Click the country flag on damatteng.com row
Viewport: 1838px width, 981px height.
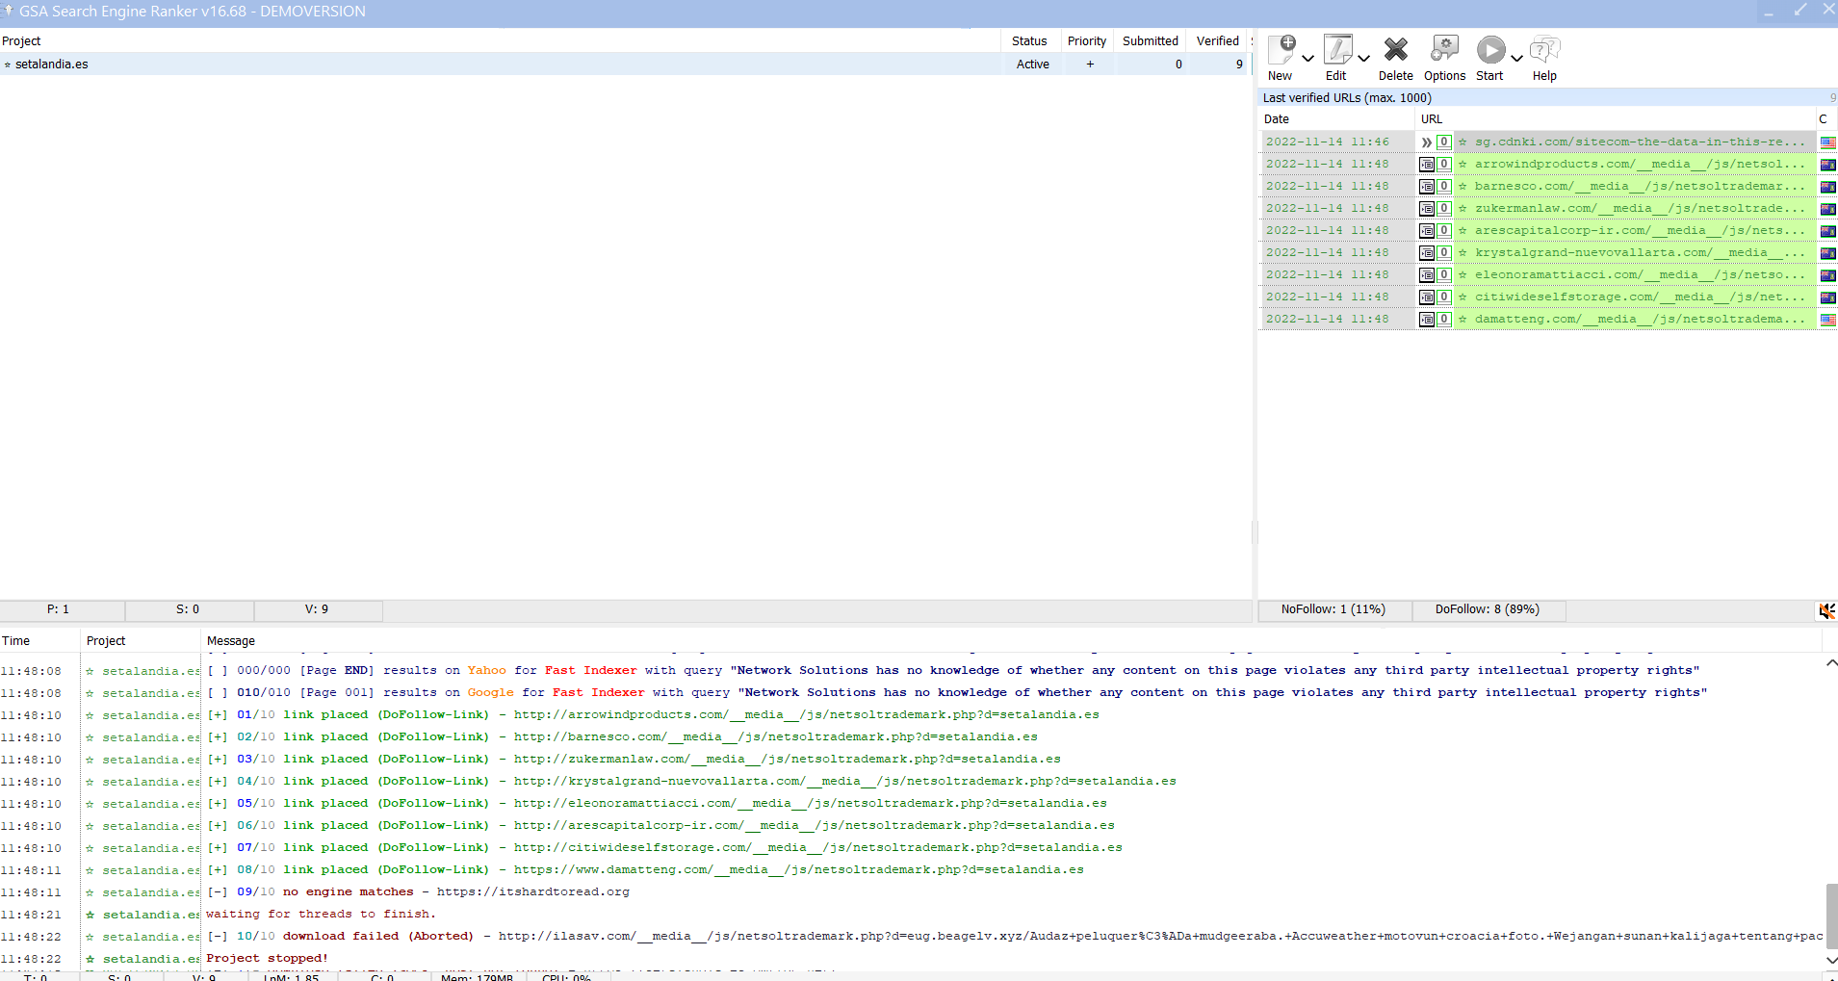point(1827,320)
